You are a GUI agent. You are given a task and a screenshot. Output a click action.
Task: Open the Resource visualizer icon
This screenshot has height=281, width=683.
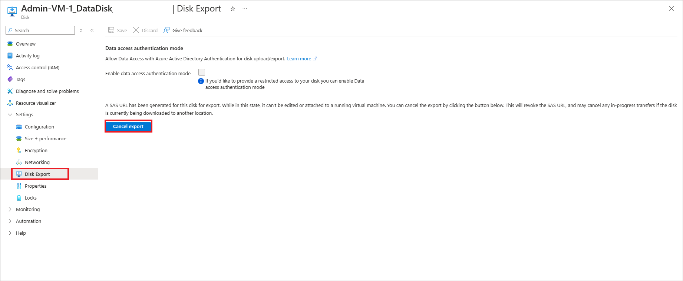coord(10,103)
